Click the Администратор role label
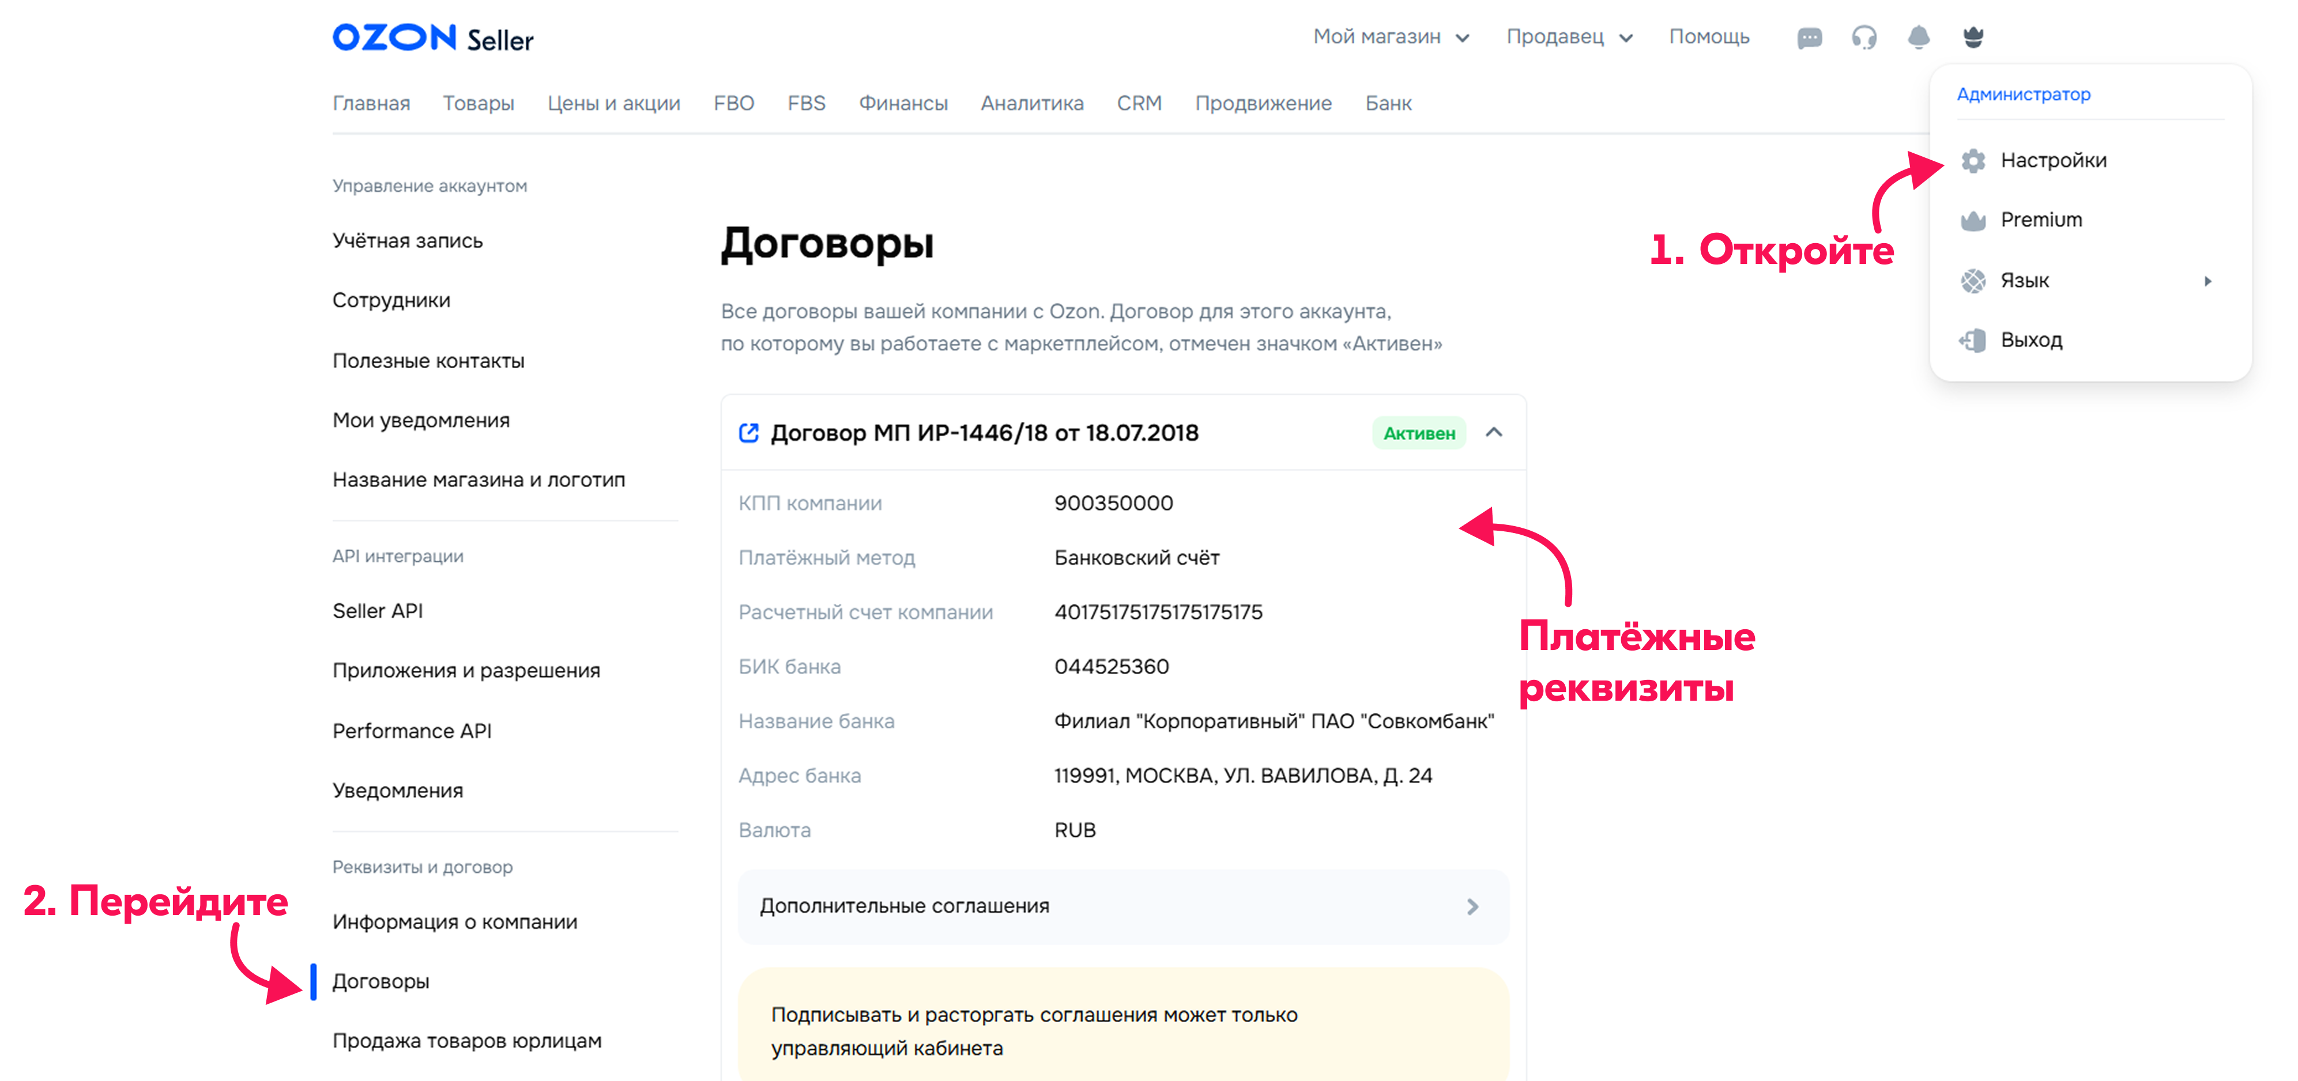The width and height of the screenshot is (2298, 1081). pyautogui.click(x=2023, y=95)
